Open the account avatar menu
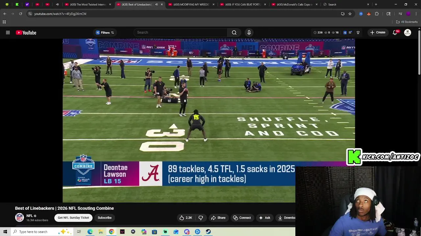 click(x=408, y=32)
